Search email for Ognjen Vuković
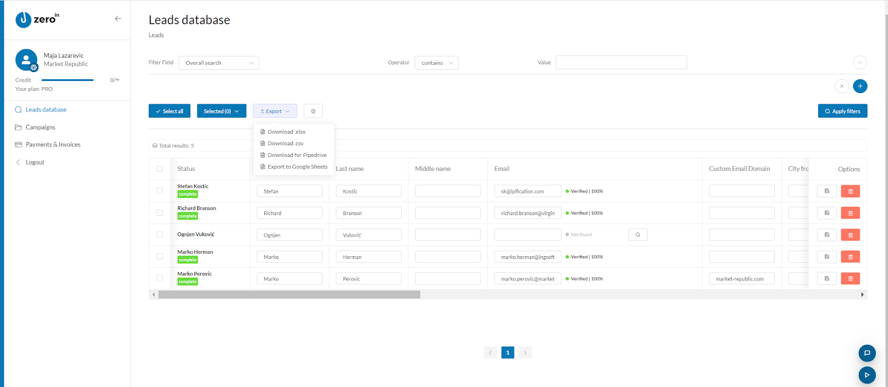Viewport: 888px width, 387px height. (x=638, y=235)
